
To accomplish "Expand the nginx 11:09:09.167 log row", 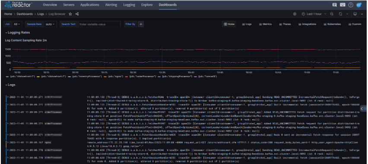I will 8,142.
